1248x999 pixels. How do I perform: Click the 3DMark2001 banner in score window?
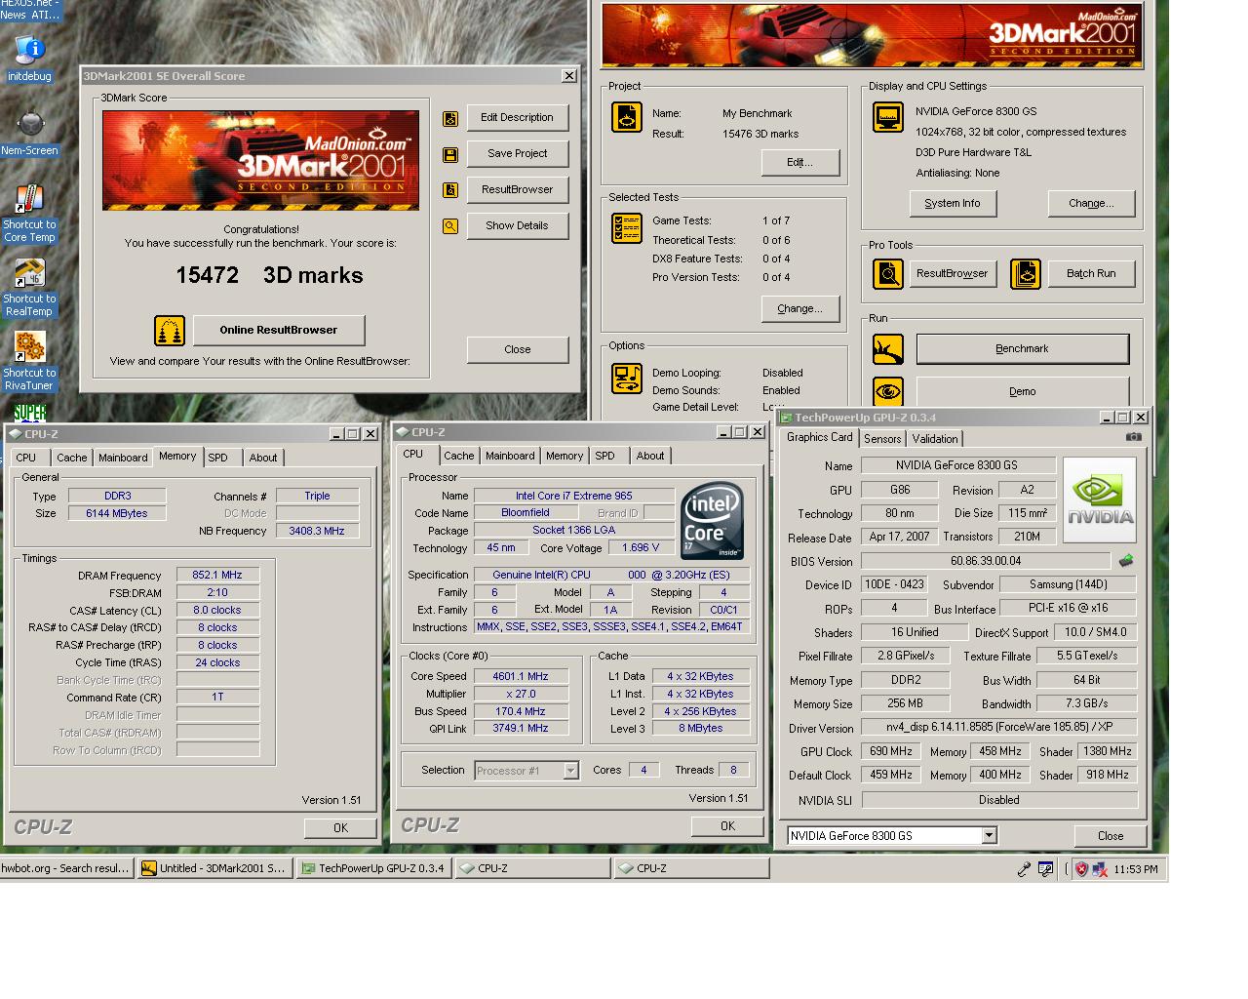click(x=260, y=160)
